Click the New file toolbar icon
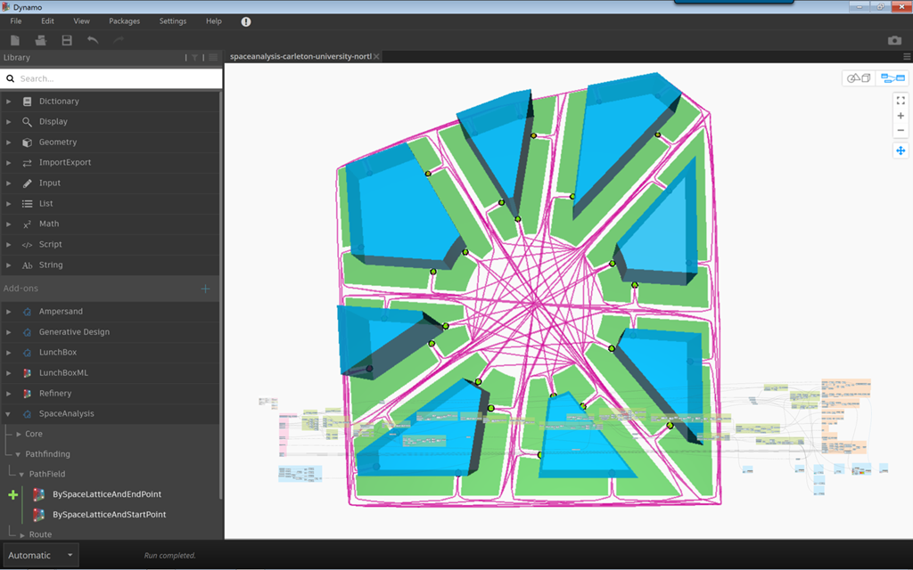 15,40
